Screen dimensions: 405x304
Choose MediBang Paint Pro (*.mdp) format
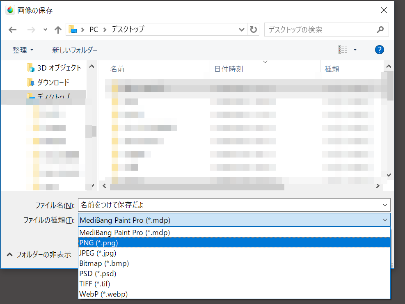[234, 233]
